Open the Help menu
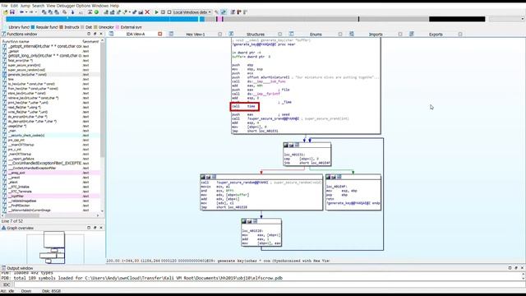526x296 pixels. coord(114,6)
